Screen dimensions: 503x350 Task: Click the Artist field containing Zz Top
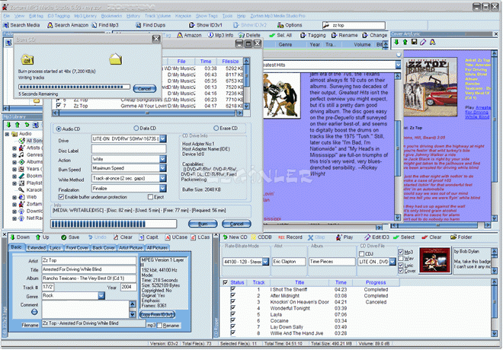click(x=89, y=260)
